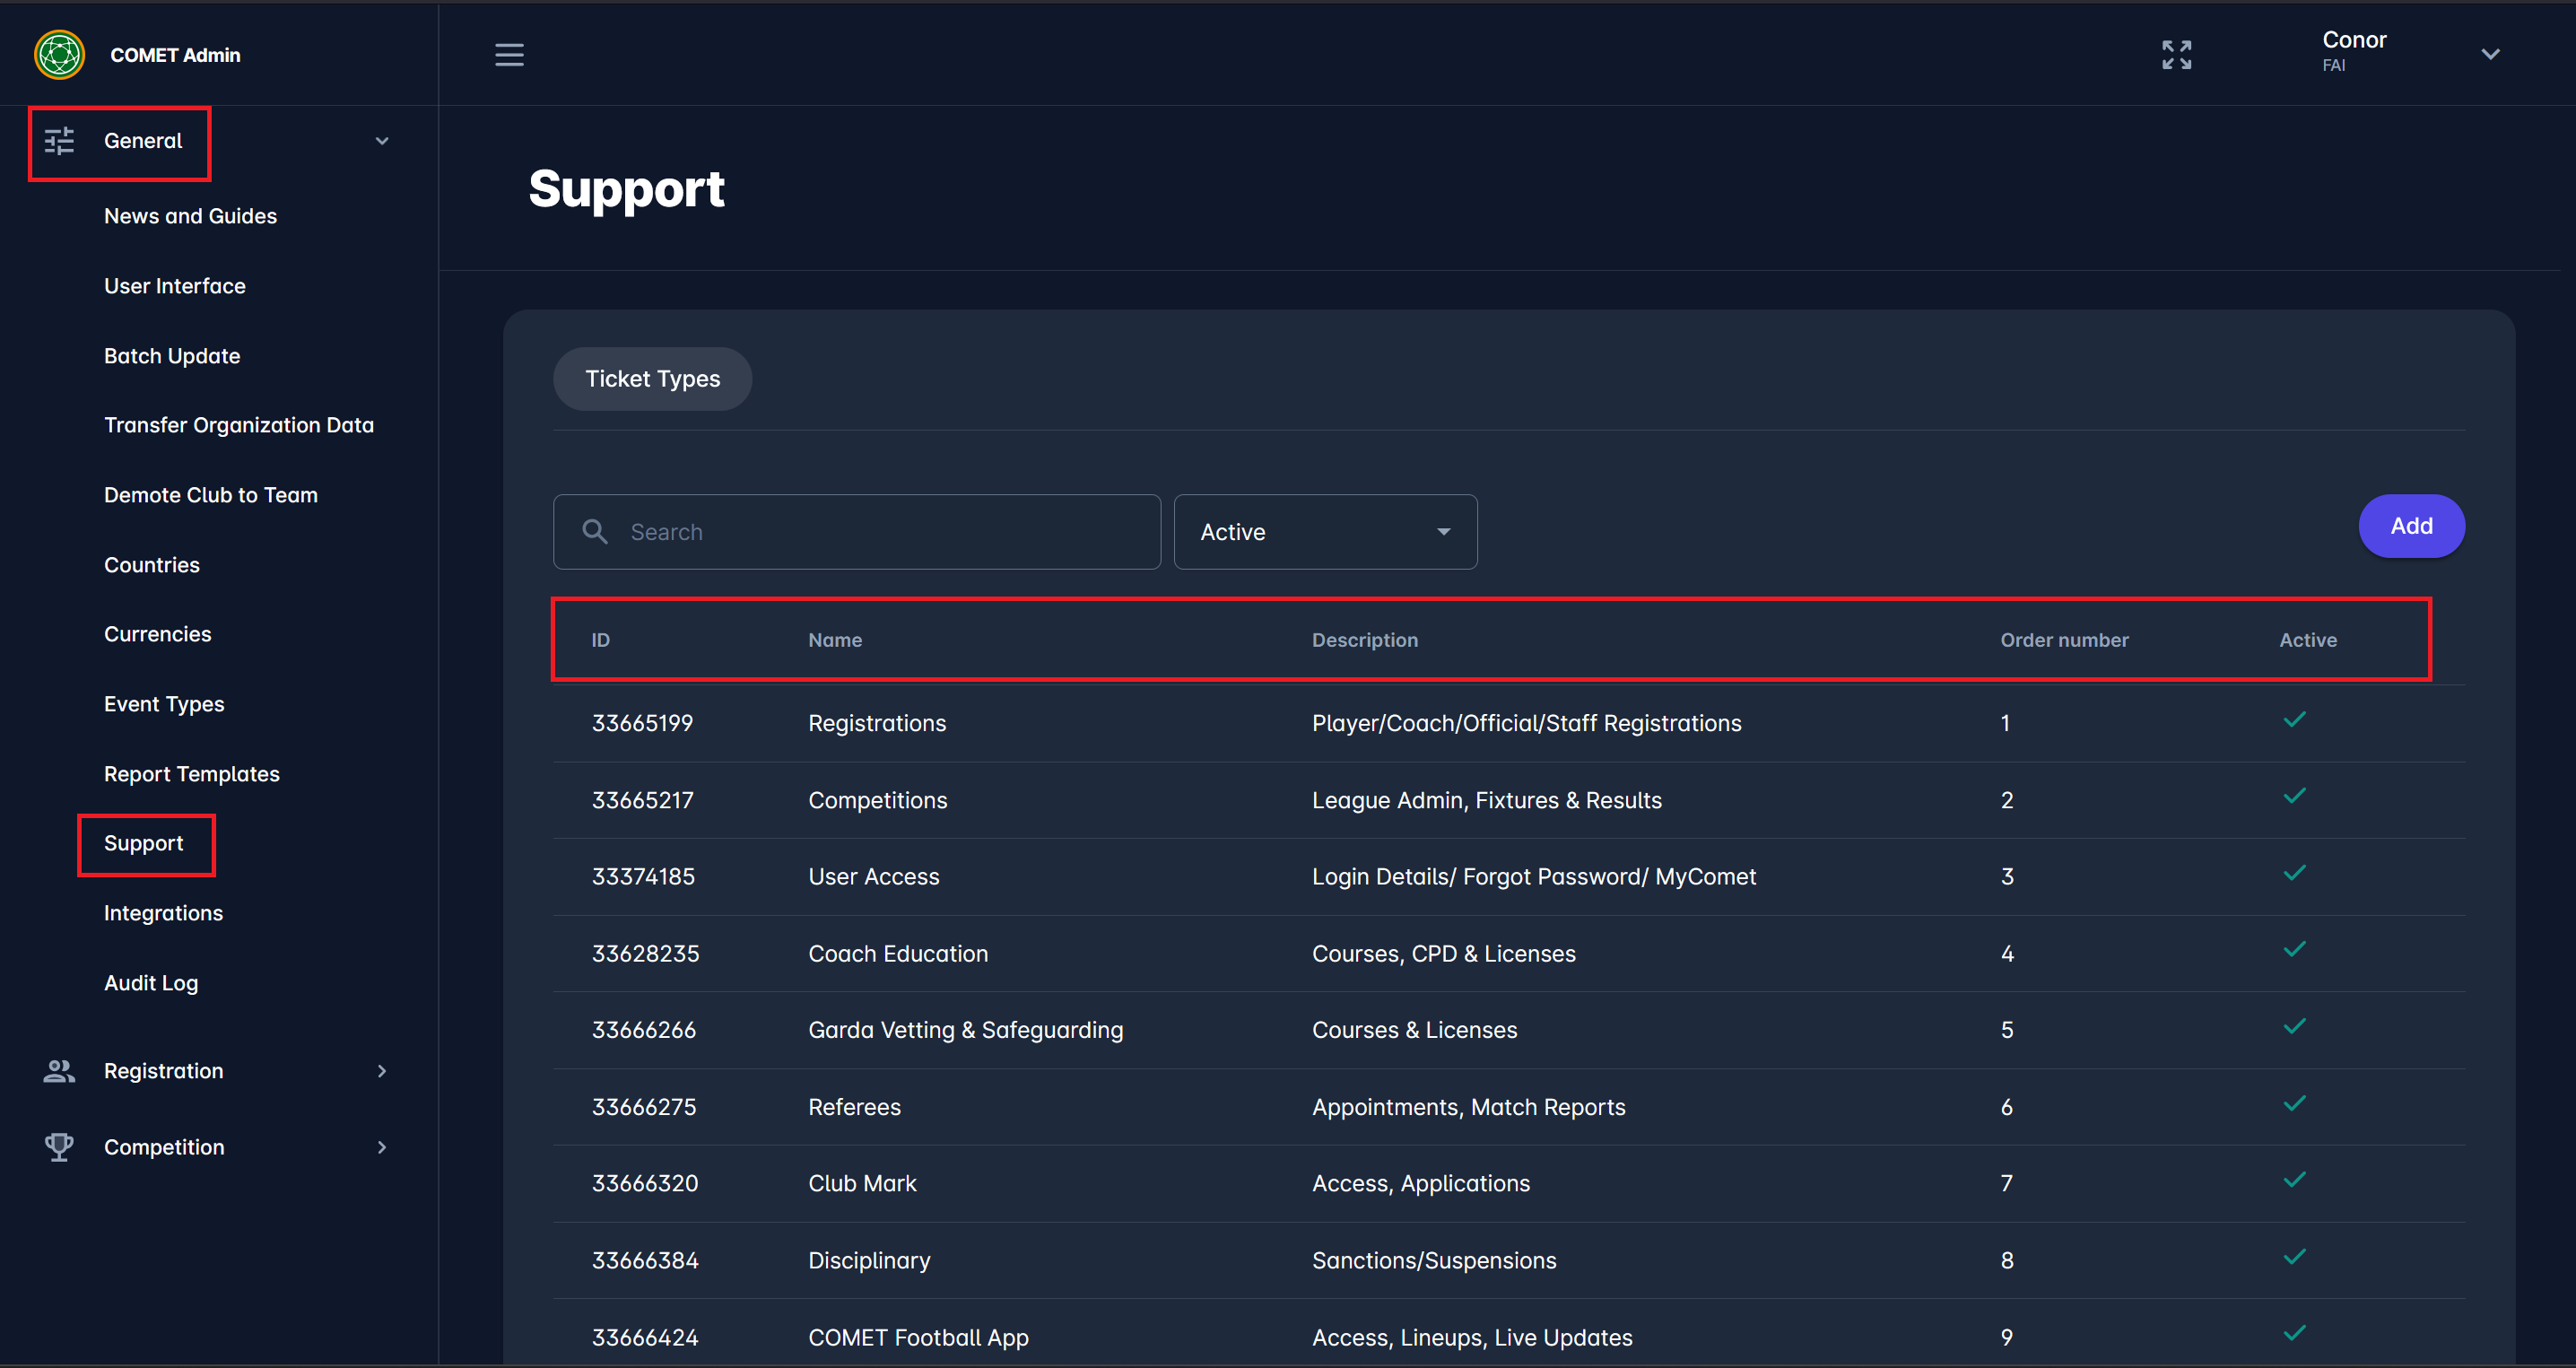This screenshot has height=1368, width=2576.
Task: Click the fullscreen expand icon
Action: 2176,55
